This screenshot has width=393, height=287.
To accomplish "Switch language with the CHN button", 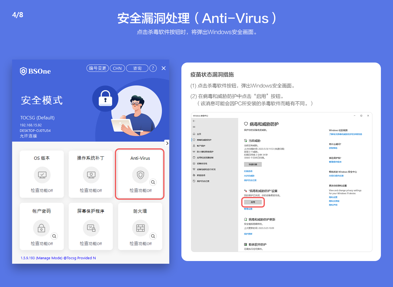I will 117,68.
